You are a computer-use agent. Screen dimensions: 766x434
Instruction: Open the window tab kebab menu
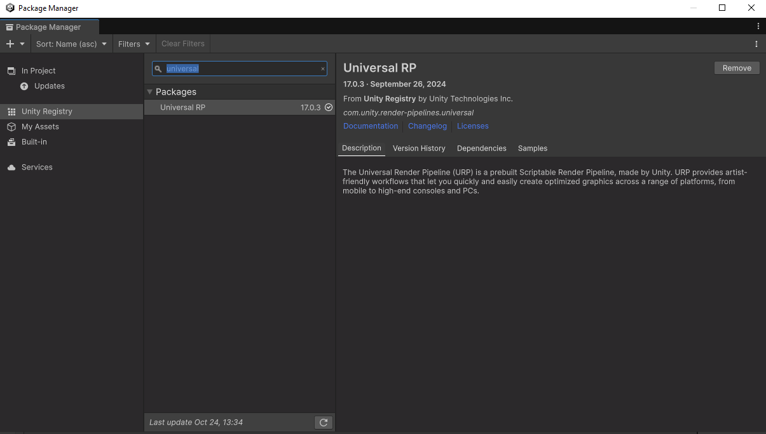click(758, 27)
